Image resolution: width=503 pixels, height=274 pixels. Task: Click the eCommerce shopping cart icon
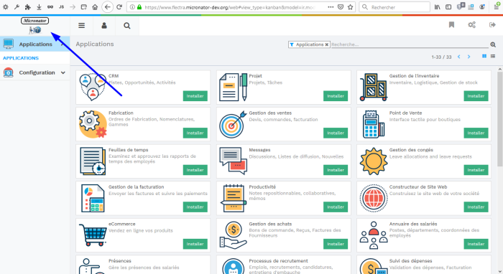tap(93, 235)
